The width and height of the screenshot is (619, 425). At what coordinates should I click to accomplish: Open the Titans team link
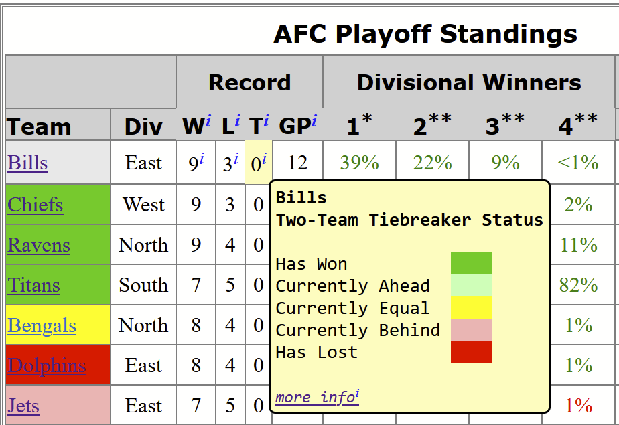pos(33,285)
